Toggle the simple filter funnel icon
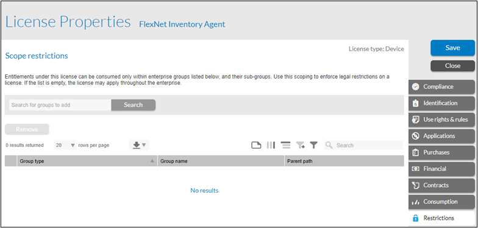478x228 pixels. tap(313, 145)
